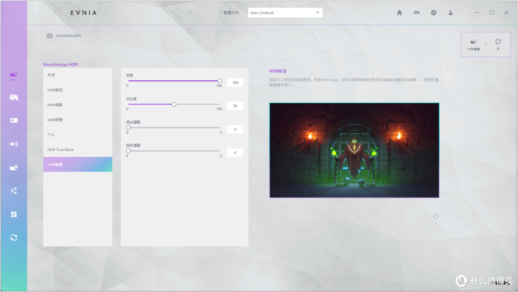This screenshot has width=518, height=292.
Task: Click the 27M2N6550PF monitor name
Action: [69, 35]
